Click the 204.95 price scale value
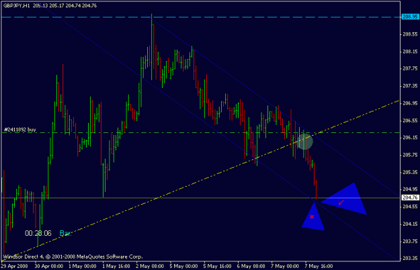This screenshot has width=420, height=270. point(410,189)
